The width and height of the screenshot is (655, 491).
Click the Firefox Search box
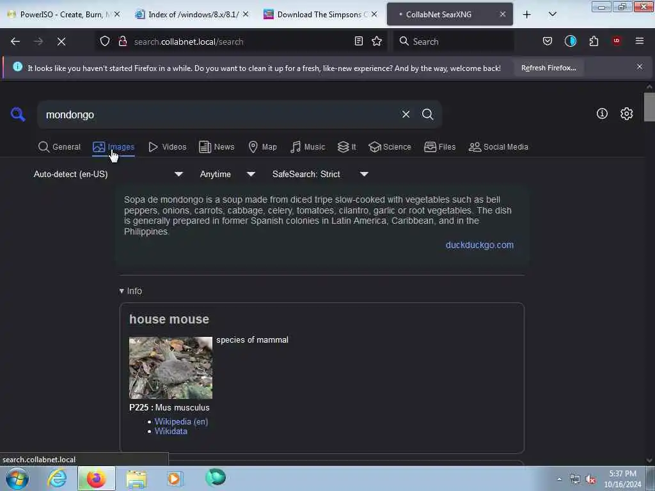(x=454, y=42)
